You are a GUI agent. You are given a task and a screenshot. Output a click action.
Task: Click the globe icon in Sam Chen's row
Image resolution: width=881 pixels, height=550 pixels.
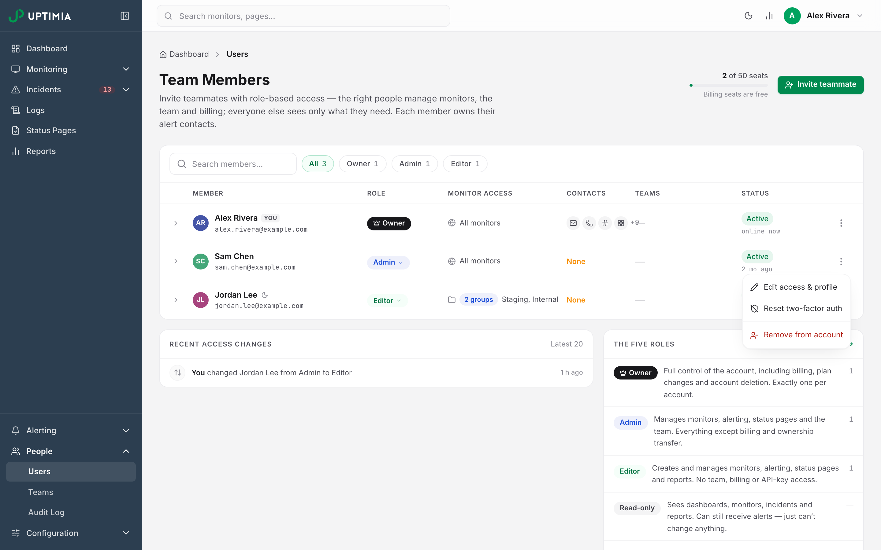[452, 261]
